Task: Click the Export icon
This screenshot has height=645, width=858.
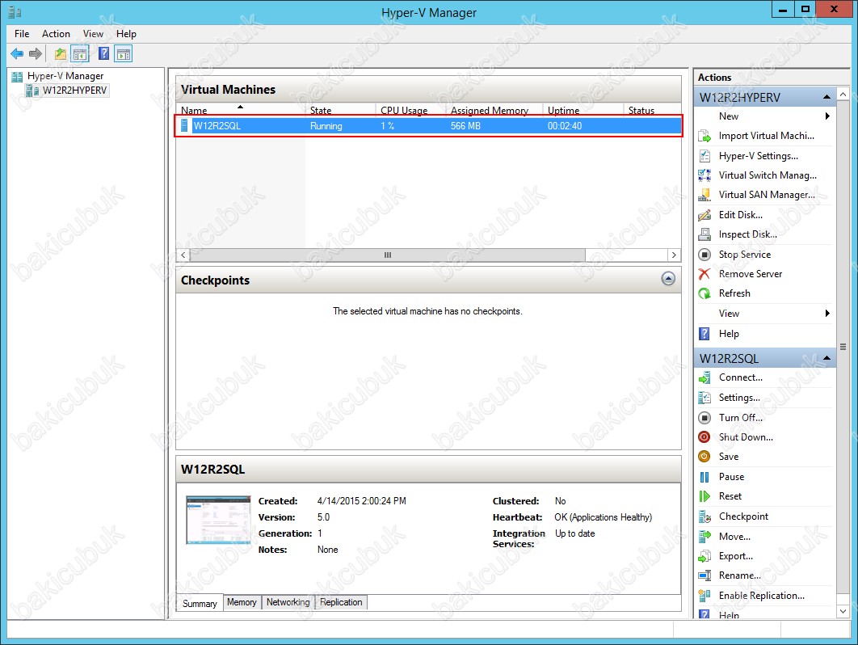Action: click(704, 556)
